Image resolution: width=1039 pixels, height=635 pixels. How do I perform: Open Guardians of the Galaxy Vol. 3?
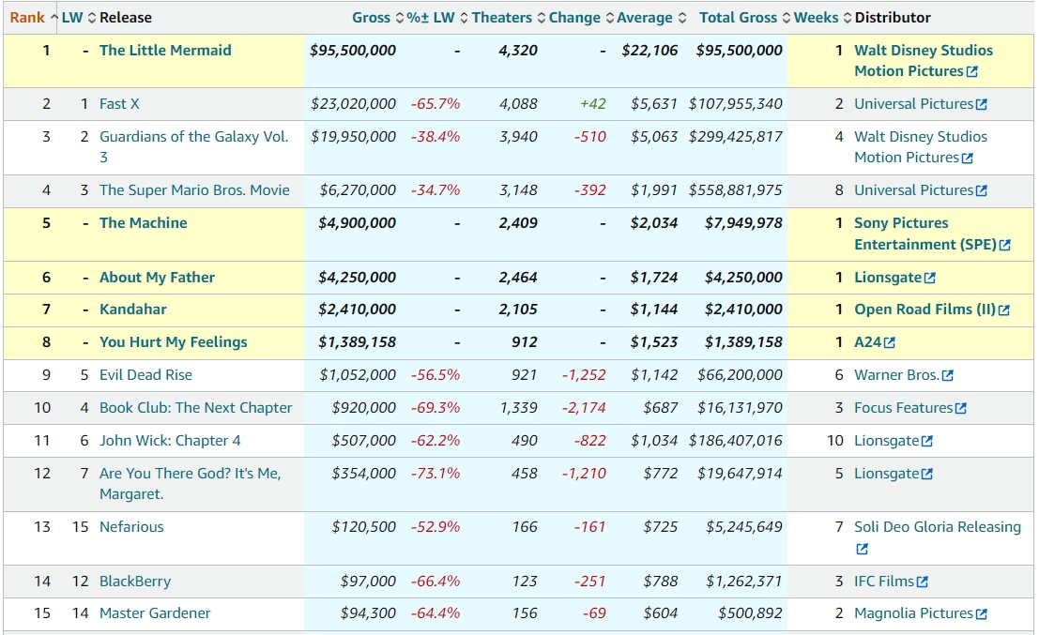point(193,147)
